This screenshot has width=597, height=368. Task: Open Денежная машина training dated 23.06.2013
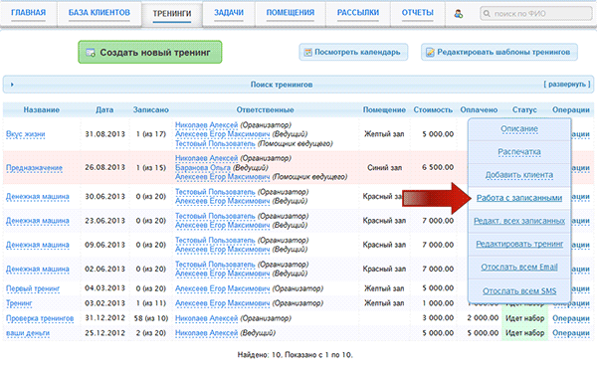pyautogui.click(x=38, y=221)
